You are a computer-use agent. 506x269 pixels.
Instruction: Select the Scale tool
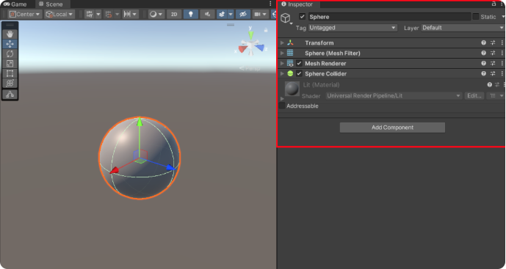(x=10, y=64)
